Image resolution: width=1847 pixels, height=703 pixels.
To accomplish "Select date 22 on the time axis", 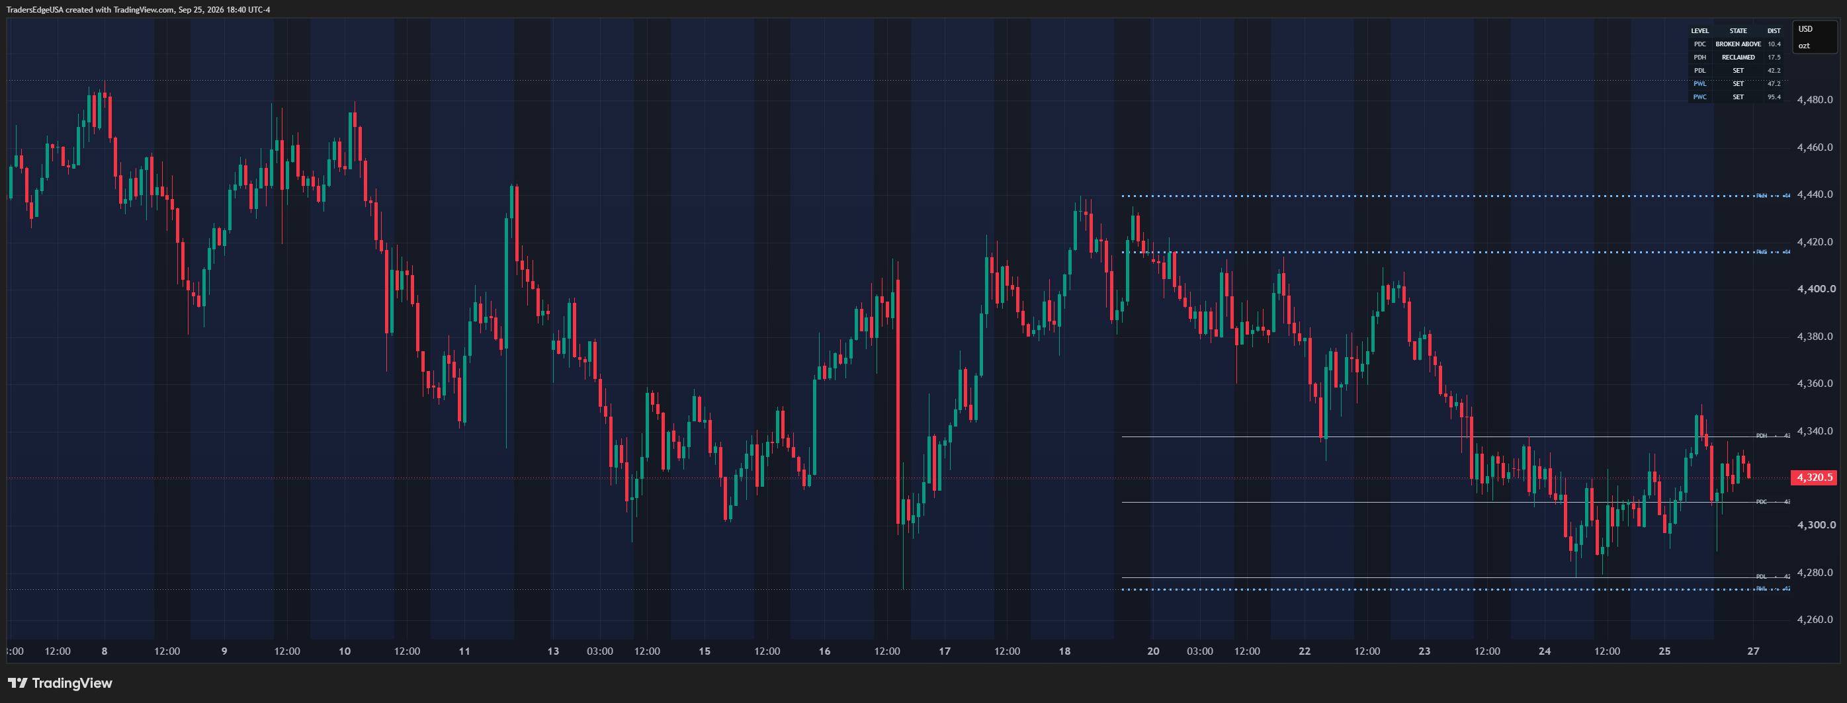I will click(x=1305, y=651).
